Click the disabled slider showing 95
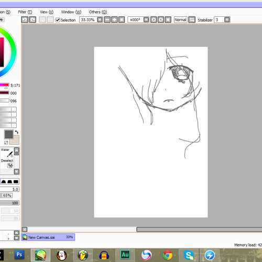This screenshot has height=262, width=262. pos(10,218)
